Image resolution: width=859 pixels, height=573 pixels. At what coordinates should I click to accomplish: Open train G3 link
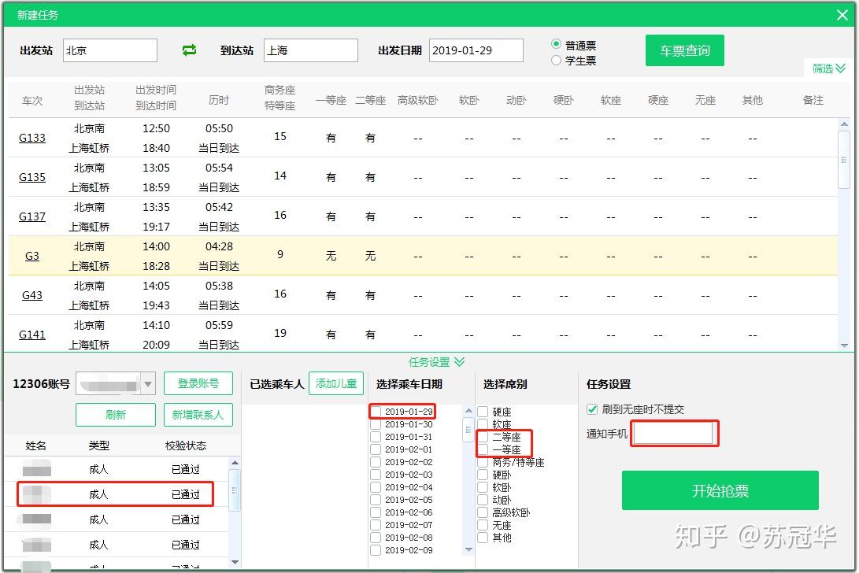(31, 256)
